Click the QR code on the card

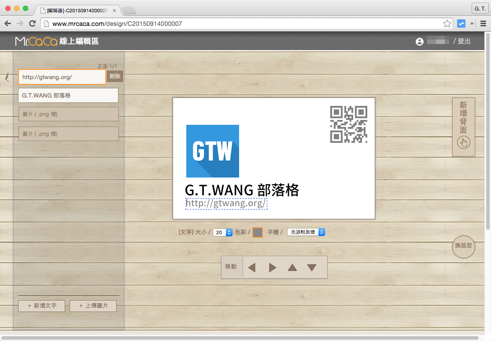[349, 124]
